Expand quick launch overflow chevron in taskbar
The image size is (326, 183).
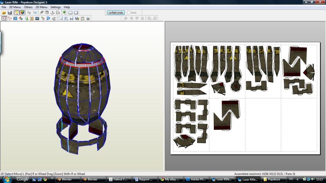[x=52, y=178]
